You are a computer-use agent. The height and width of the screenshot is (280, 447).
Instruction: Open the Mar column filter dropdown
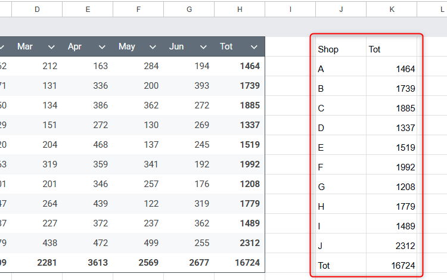coord(51,46)
